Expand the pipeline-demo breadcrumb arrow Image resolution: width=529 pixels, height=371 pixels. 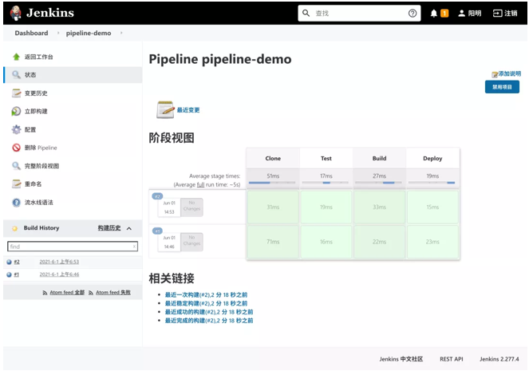point(121,34)
